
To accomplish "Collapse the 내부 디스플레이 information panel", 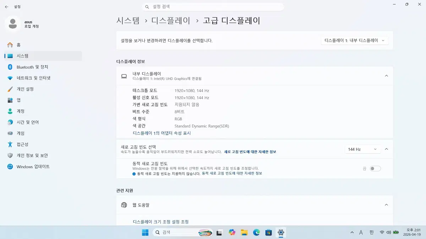I will pyautogui.click(x=386, y=75).
